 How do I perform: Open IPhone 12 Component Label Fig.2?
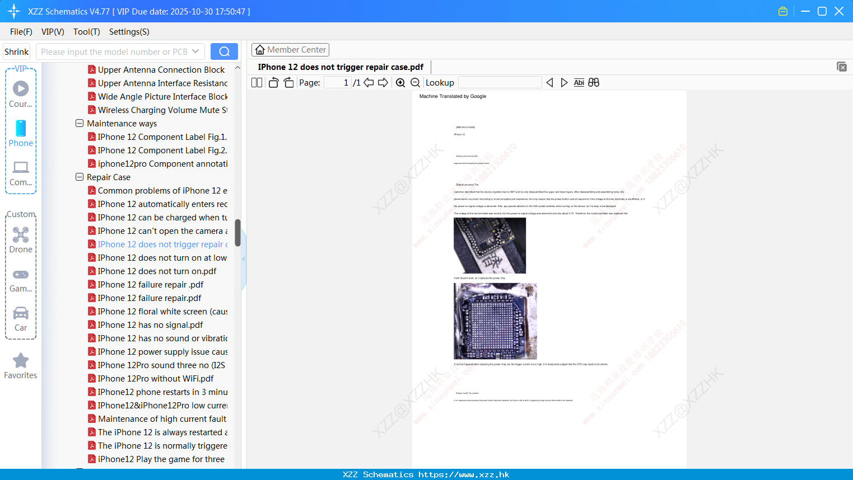(158, 150)
